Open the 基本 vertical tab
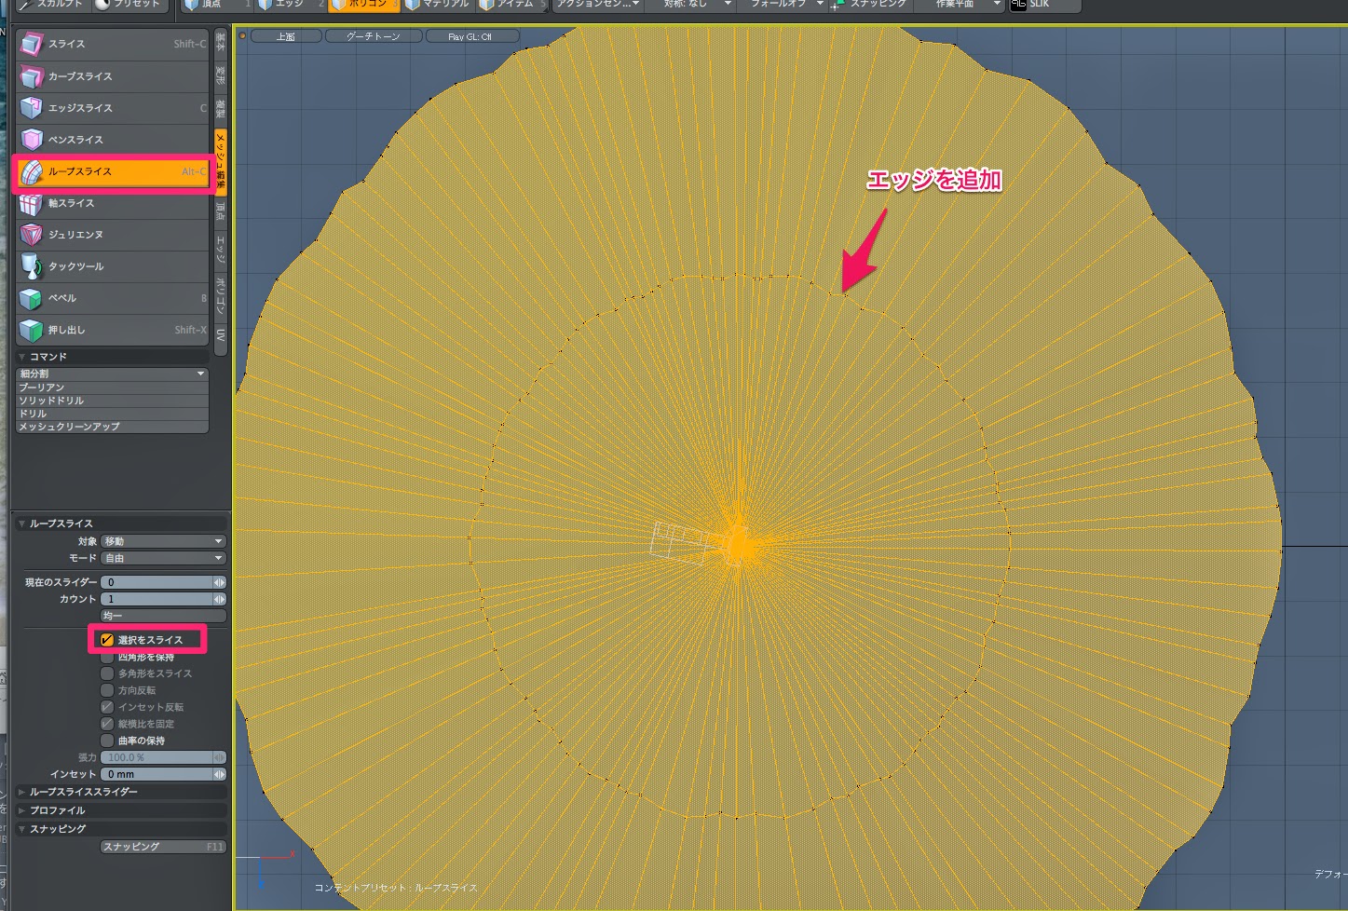The image size is (1348, 911). pos(221,42)
